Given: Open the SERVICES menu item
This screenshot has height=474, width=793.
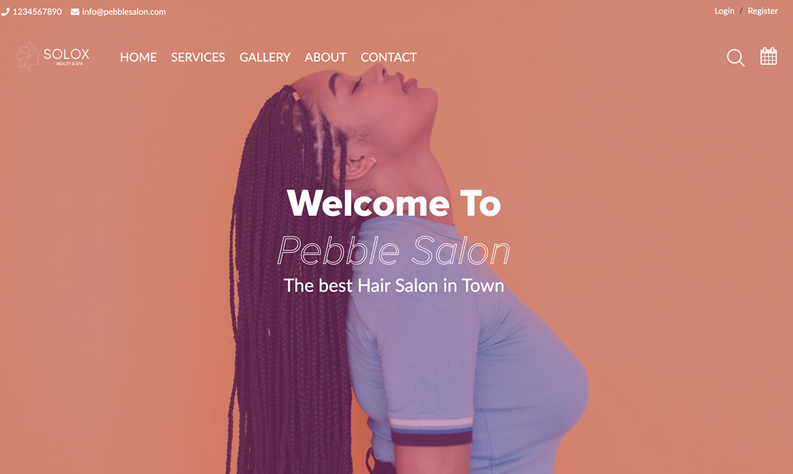Looking at the screenshot, I should 198,57.
